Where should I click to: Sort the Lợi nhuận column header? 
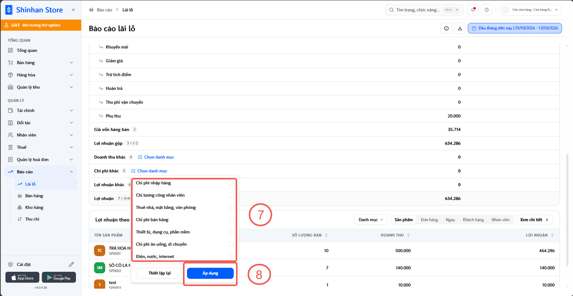(x=540, y=235)
